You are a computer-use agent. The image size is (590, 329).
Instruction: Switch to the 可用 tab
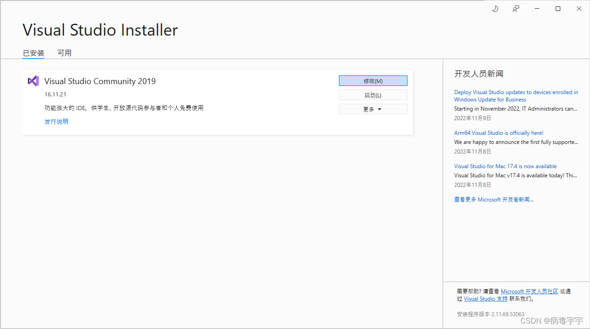click(x=64, y=53)
